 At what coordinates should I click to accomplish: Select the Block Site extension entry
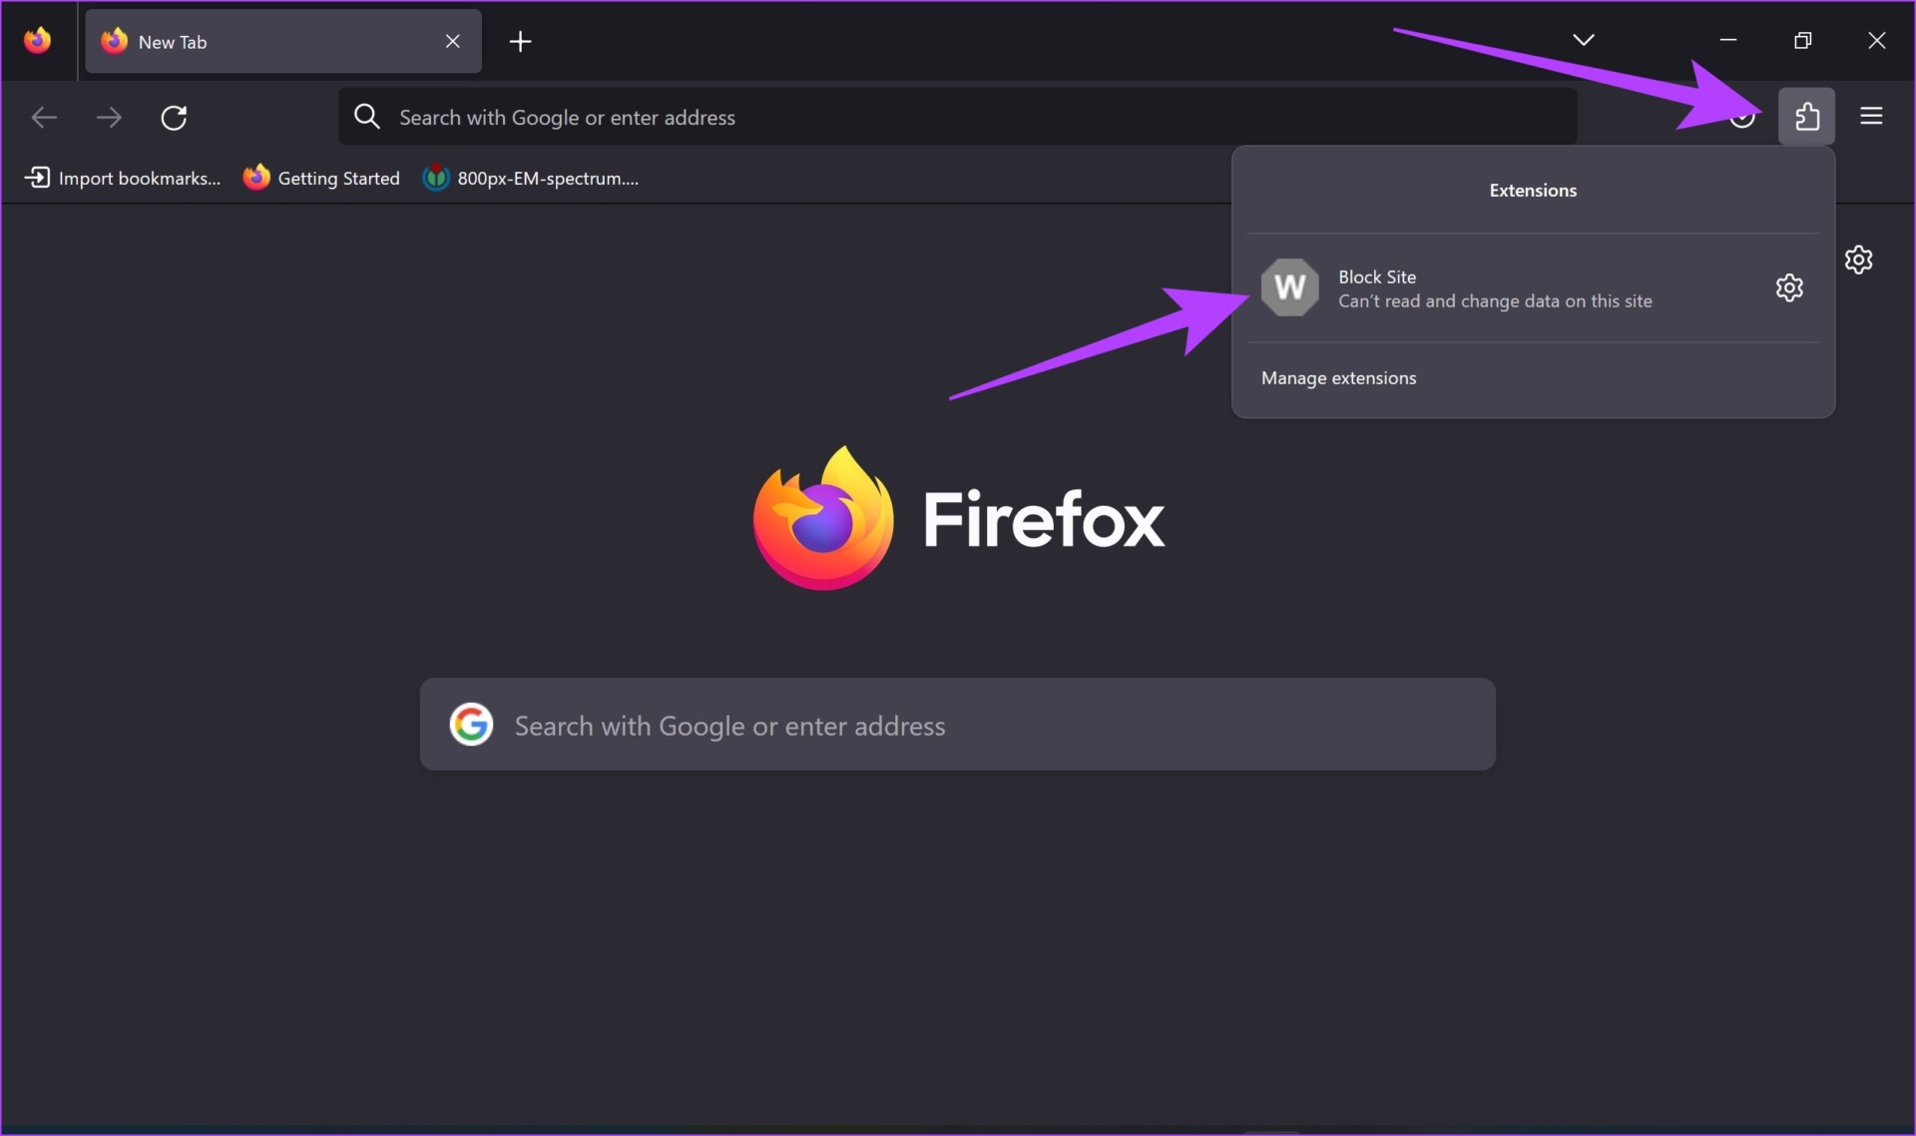(x=1533, y=288)
